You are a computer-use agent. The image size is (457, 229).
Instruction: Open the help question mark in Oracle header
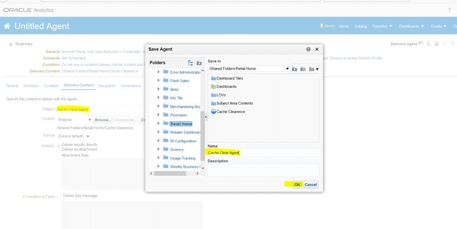(x=449, y=10)
